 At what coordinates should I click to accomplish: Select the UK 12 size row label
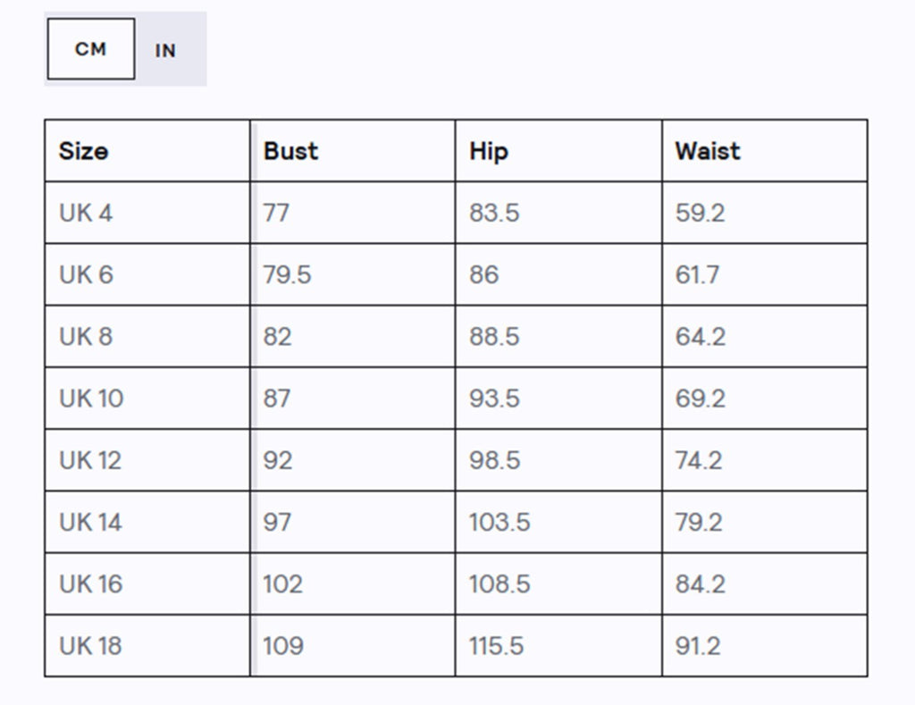click(90, 460)
